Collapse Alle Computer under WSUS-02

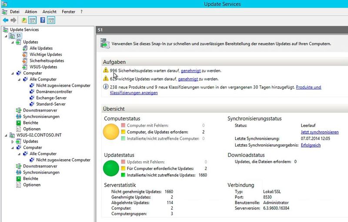[19, 154]
